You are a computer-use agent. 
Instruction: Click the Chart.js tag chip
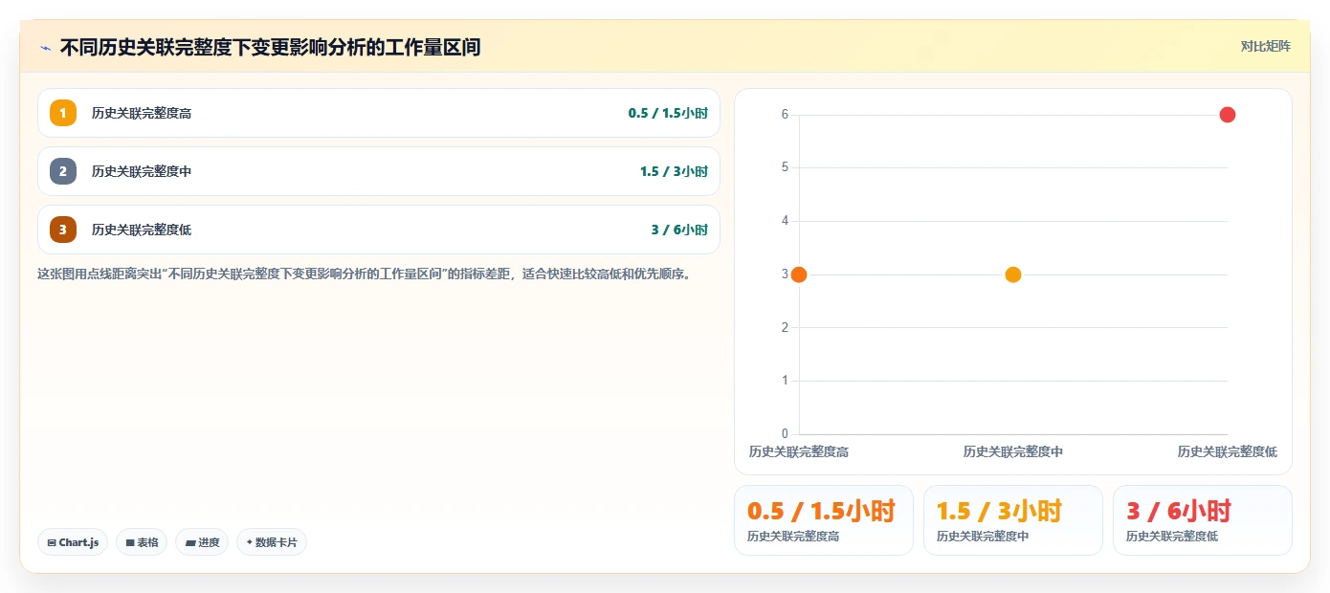click(74, 542)
